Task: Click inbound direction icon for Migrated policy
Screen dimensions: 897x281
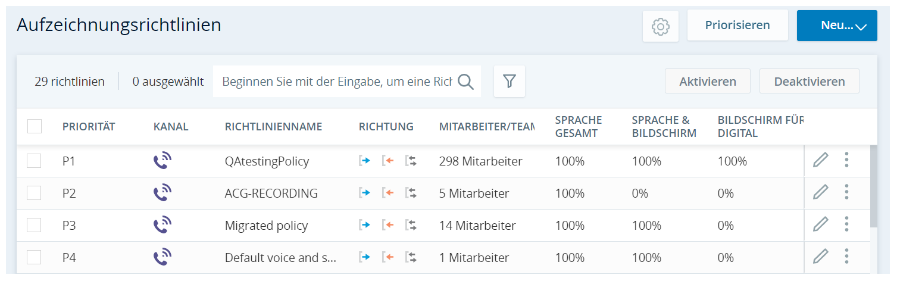Action: click(x=388, y=225)
